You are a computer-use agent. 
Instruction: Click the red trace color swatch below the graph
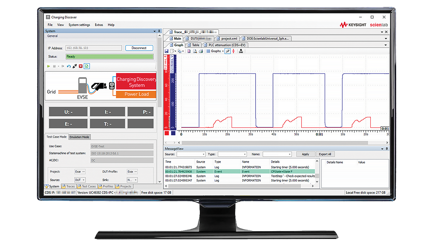pyautogui.click(x=167, y=133)
